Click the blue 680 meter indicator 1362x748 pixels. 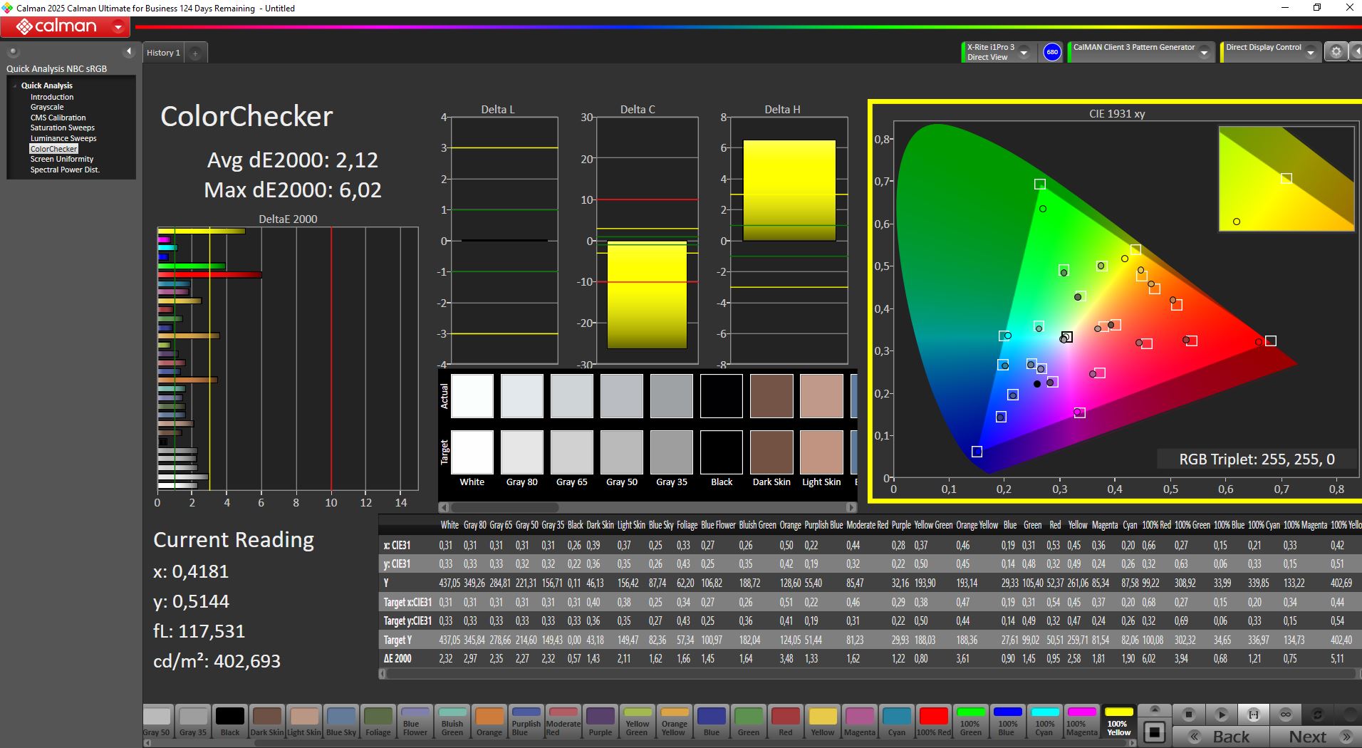(x=1052, y=52)
